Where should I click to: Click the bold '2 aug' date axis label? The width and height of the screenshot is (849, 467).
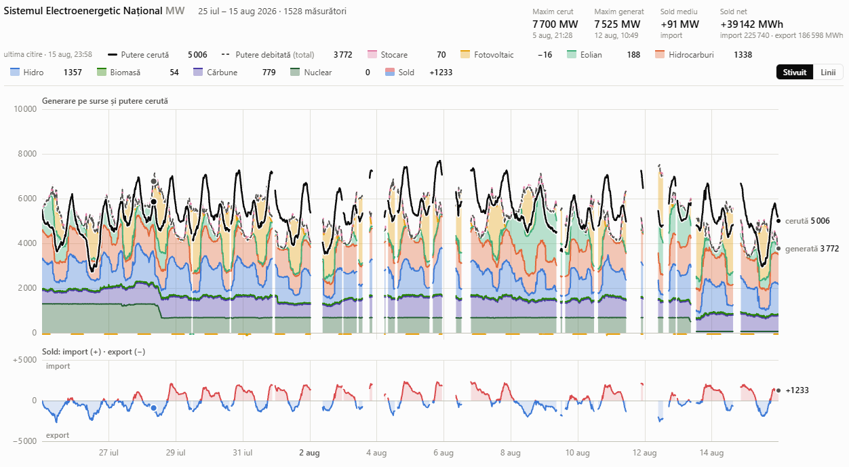click(x=309, y=453)
